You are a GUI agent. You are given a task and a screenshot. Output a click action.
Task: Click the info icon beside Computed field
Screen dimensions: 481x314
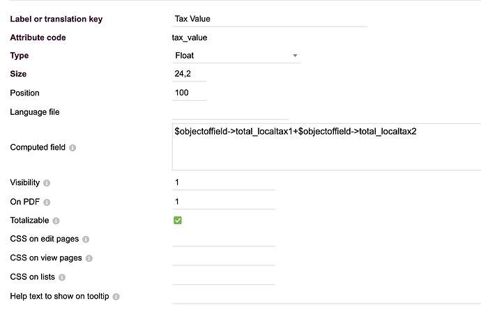pyautogui.click(x=72, y=148)
